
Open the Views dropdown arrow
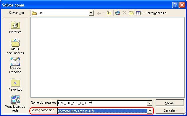point(143,13)
